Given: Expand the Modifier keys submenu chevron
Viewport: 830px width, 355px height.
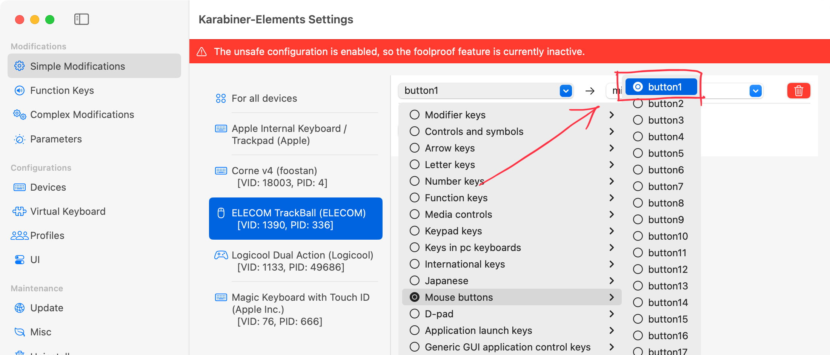Looking at the screenshot, I should pyautogui.click(x=612, y=115).
